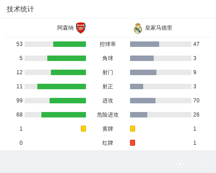Image resolution: width=216 pixels, height=173 pixels.
Task: Click the 懂球帝 watermark logo
Action: click(194, 164)
